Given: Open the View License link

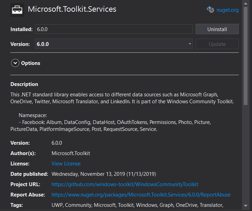Looking at the screenshot, I should [66, 164].
